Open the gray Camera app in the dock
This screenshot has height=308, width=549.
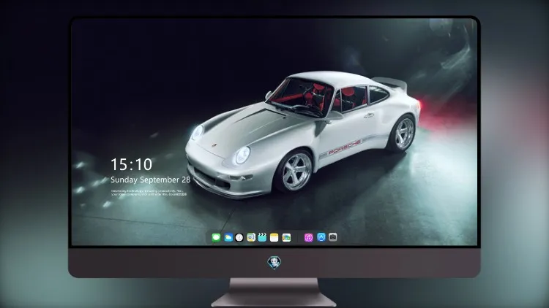point(332,237)
